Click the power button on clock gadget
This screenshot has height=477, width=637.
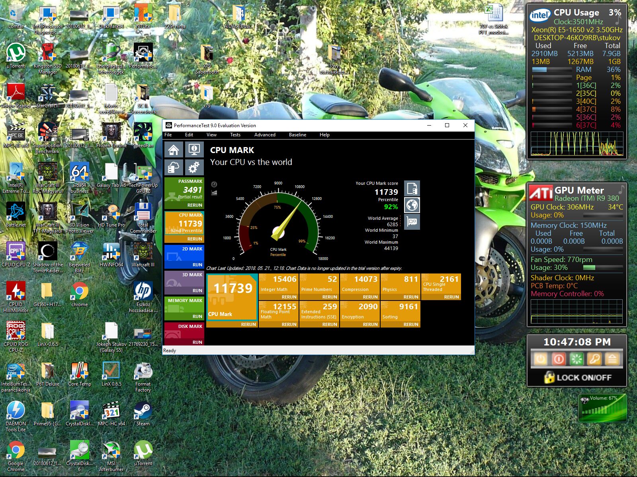[x=541, y=359]
